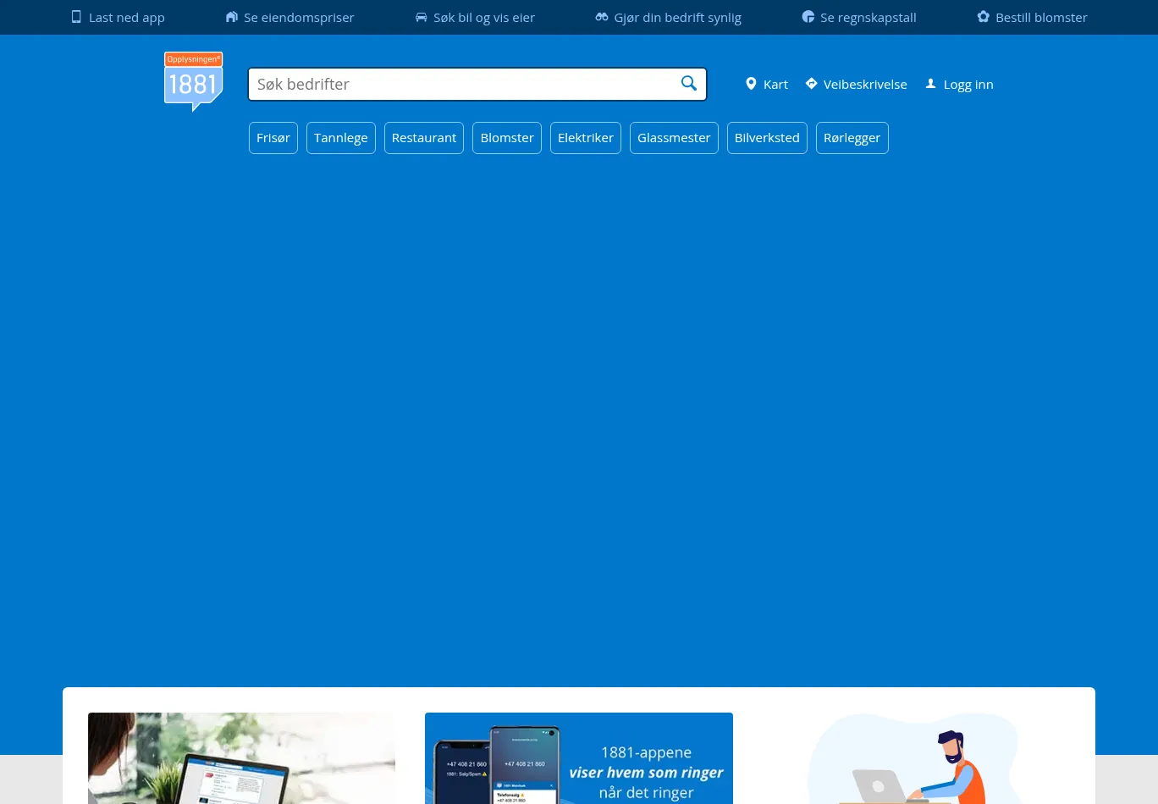1158x804 pixels.
Task: Click the Logg inn user icon
Action: coord(930,84)
